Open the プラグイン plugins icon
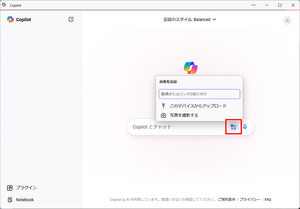 10,188
